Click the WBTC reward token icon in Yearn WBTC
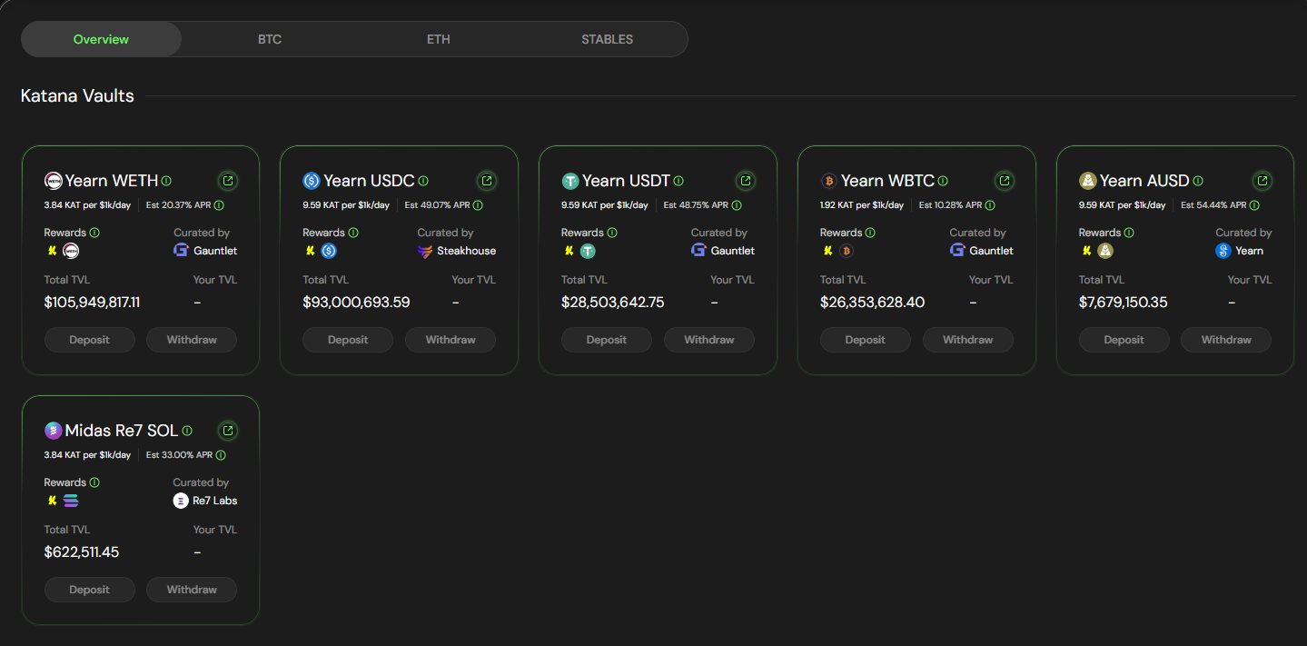Image resolution: width=1307 pixels, height=646 pixels. [x=846, y=251]
